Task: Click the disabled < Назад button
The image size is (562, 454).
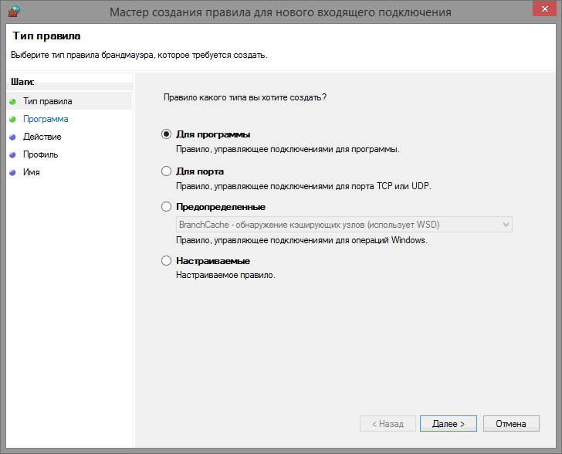Action: coord(388,424)
